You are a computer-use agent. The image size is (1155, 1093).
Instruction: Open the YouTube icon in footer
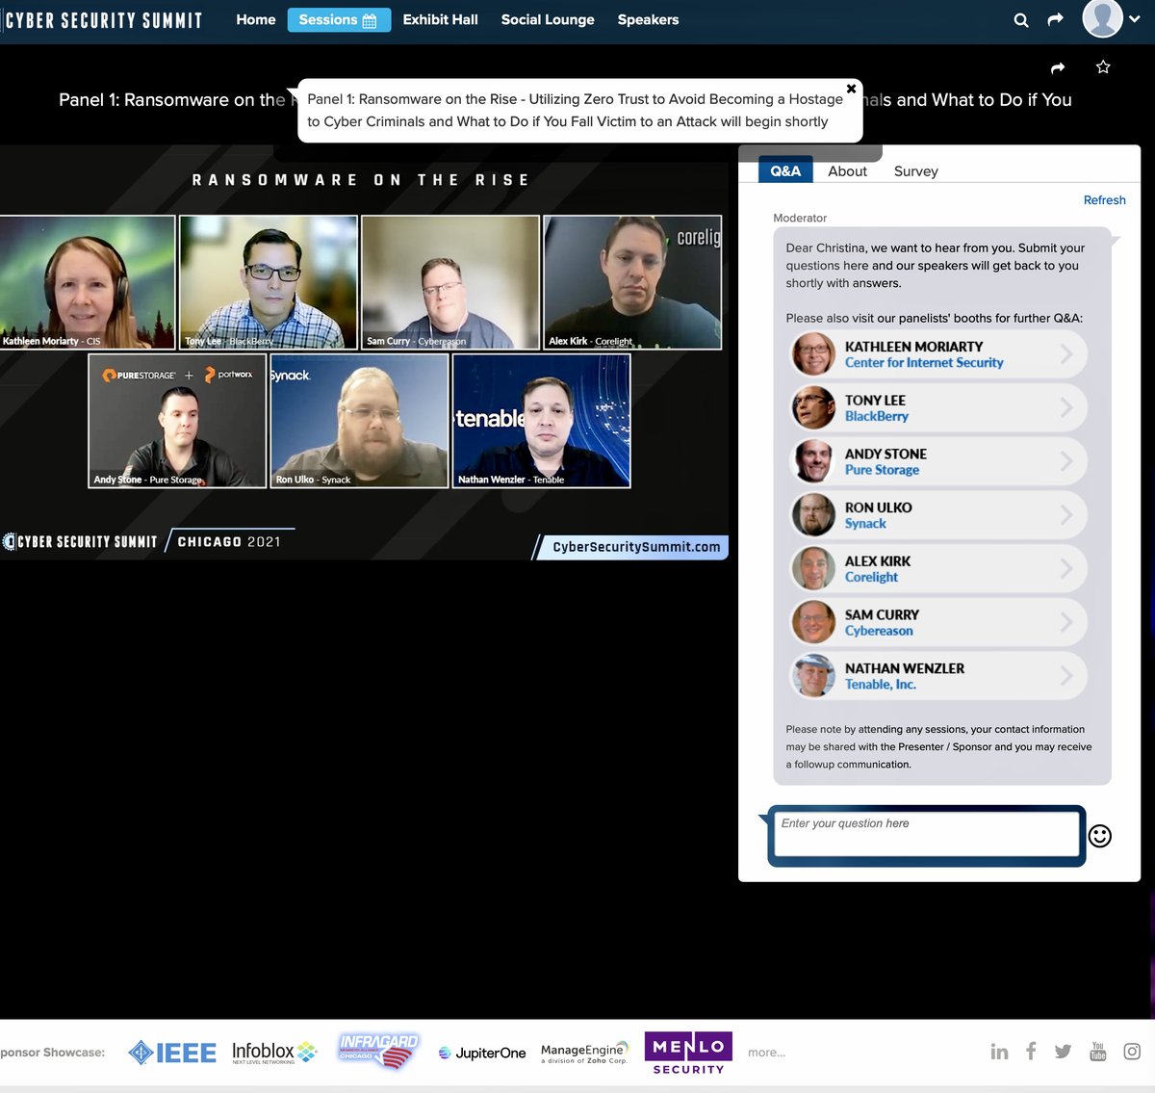tap(1098, 1051)
